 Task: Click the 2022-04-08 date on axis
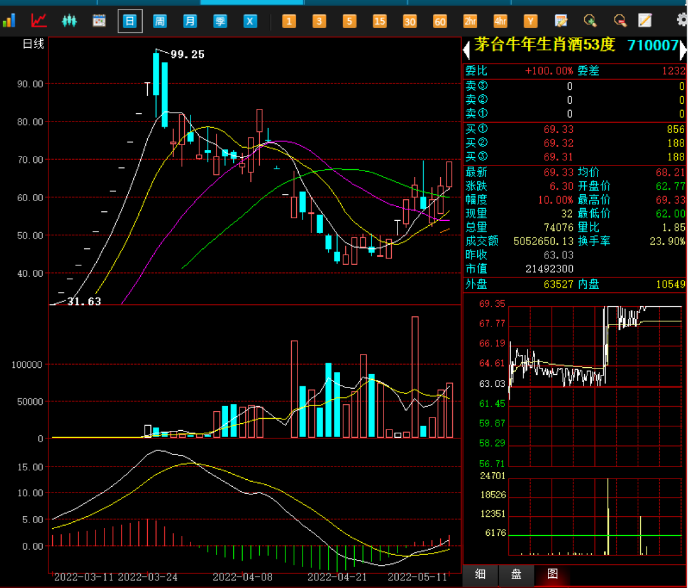pos(243,577)
